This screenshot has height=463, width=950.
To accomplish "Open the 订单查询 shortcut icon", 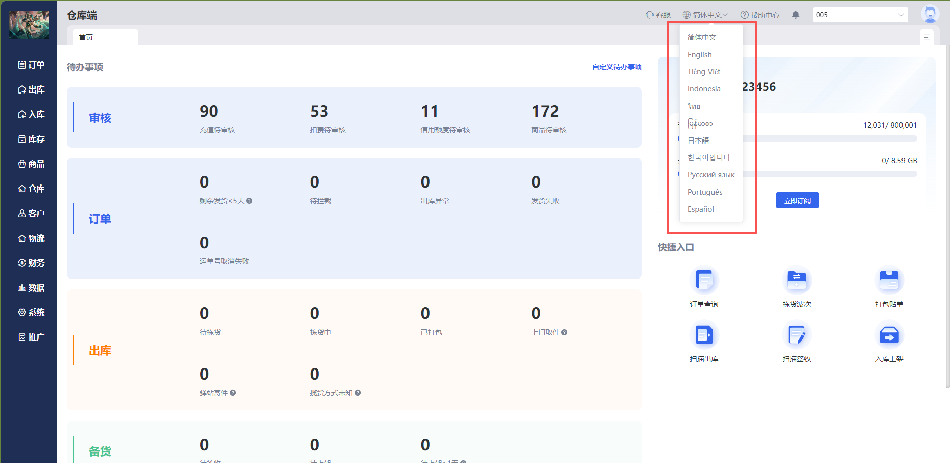I will 704,281.
